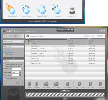Select the Hamster.V1.Utils.dll row
Image resolution: width=108 pixels, height=100 pixels.
(x=65, y=53)
